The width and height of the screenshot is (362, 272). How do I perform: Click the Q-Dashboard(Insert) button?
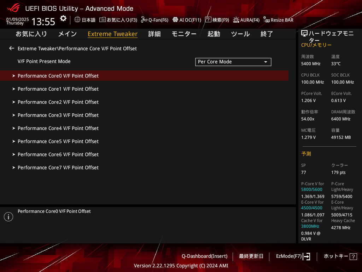click(x=204, y=256)
